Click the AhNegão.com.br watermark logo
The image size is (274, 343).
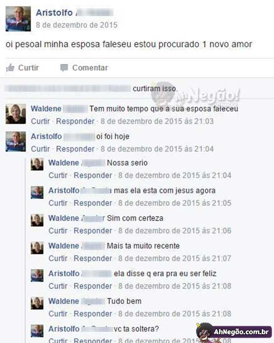[x=234, y=332]
